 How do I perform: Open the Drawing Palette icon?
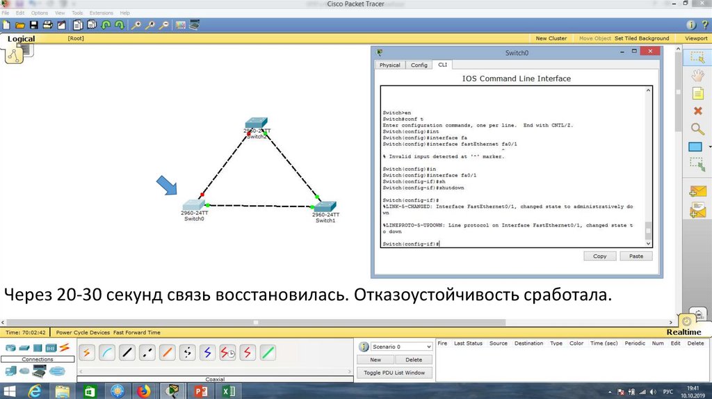[x=181, y=25]
